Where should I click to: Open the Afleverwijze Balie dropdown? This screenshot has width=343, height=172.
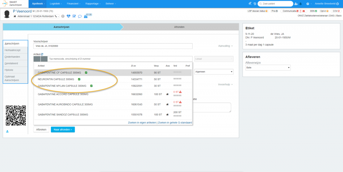268,68
